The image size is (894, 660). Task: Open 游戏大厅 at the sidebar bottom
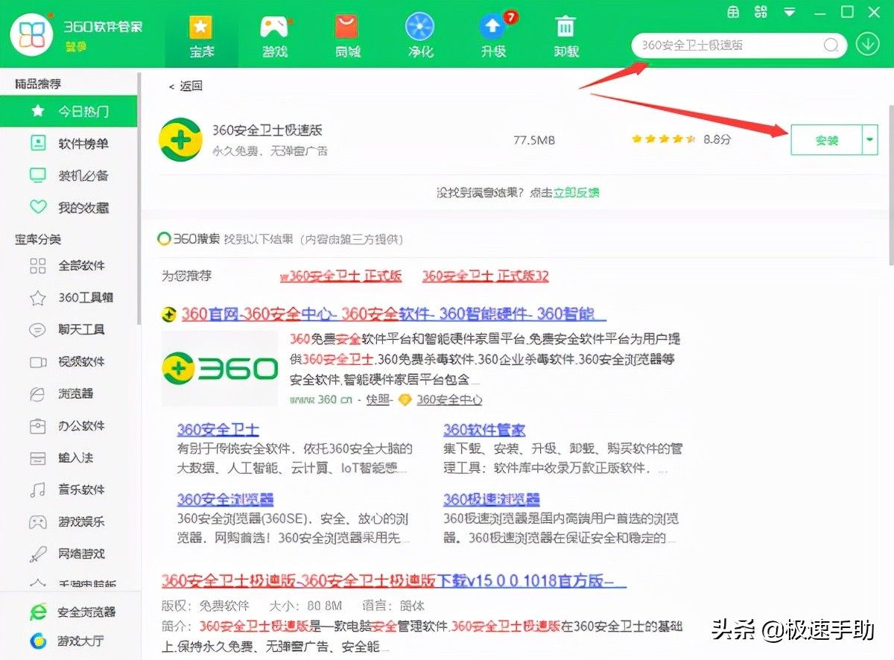(66, 641)
